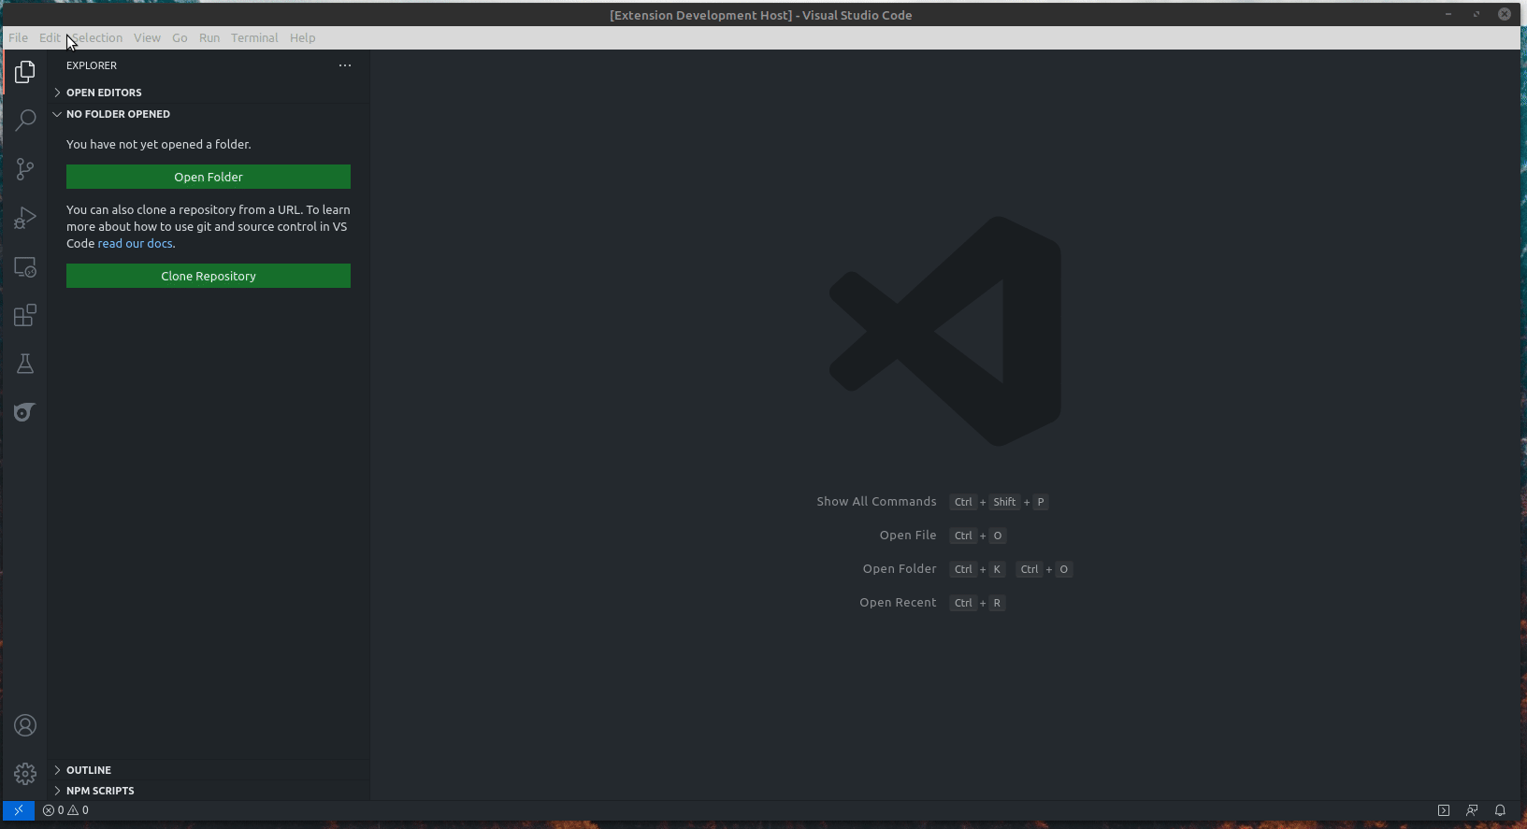This screenshot has height=829, width=1527.
Task: Click the swirl-shaped extension icon in activity bar
Action: (x=25, y=412)
